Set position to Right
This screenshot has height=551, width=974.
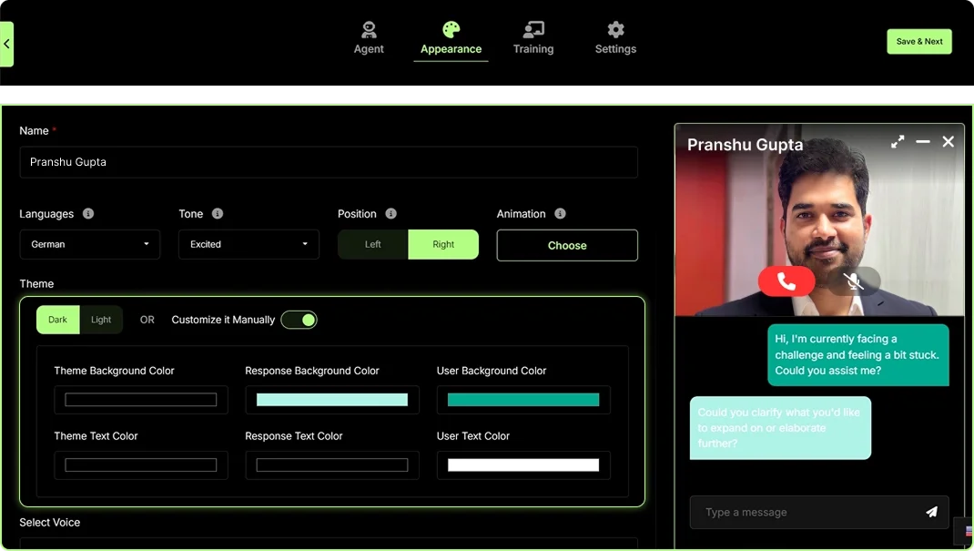(443, 244)
